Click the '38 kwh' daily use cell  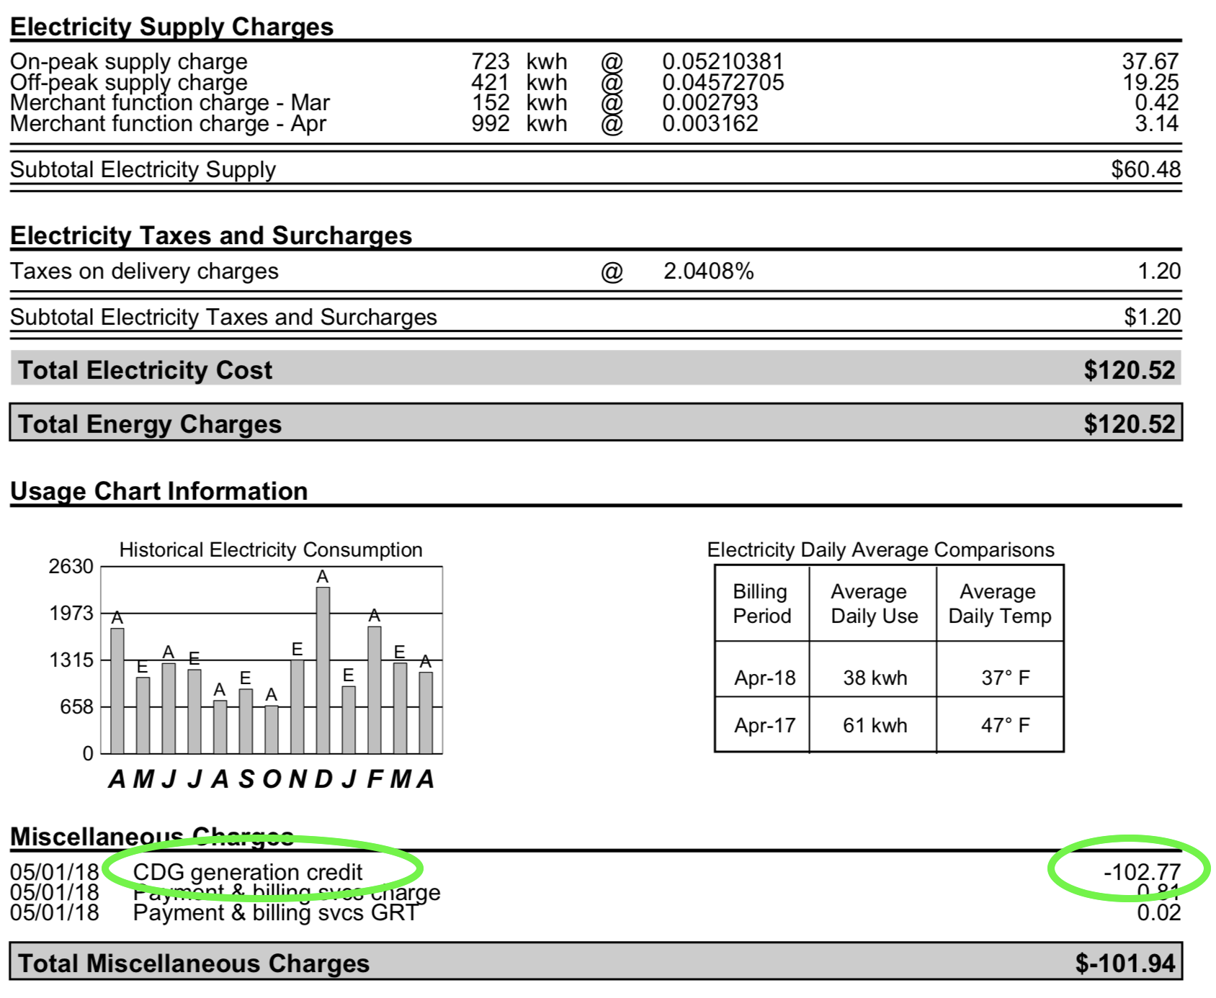click(875, 678)
